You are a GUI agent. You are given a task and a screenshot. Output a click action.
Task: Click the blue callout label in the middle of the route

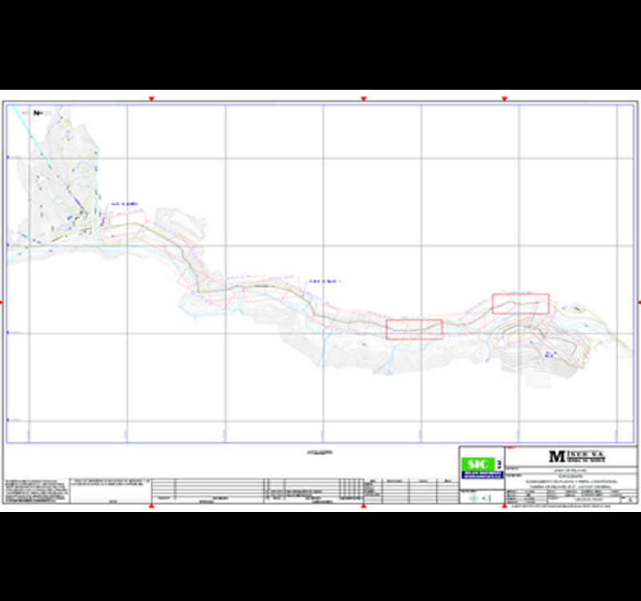coord(325,281)
